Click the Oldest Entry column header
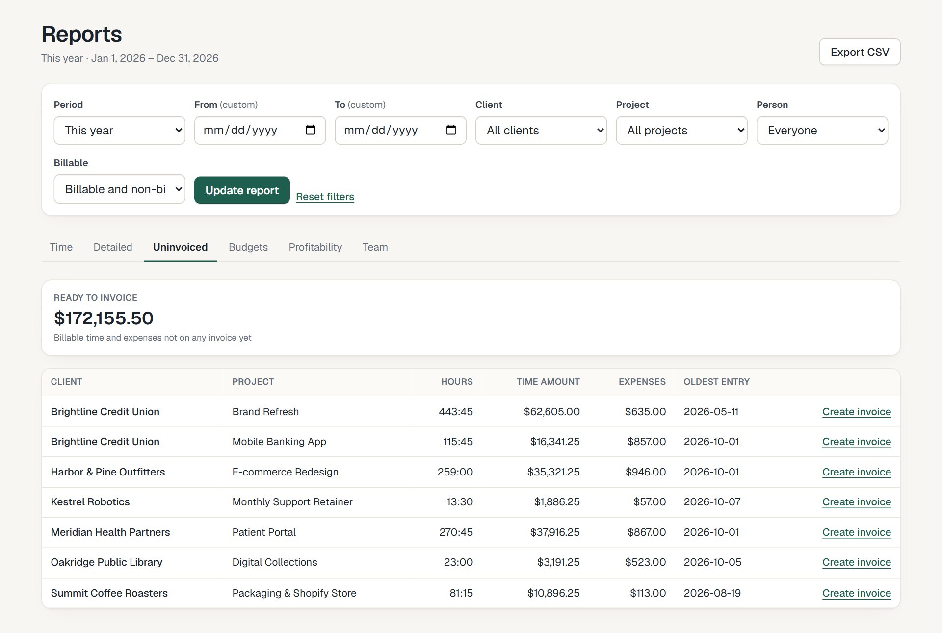942x633 pixels. 716,382
